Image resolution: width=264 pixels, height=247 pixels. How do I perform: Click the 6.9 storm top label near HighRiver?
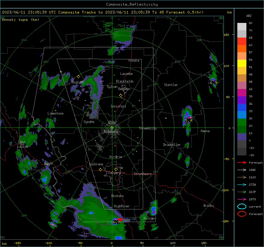[x=116, y=222]
